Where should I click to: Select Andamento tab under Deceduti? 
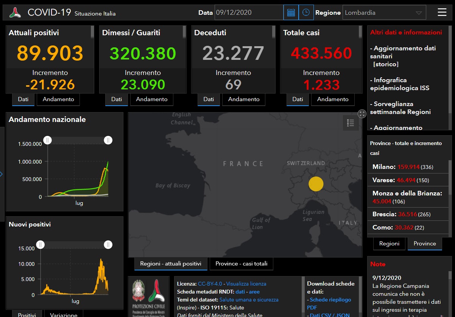[x=244, y=99]
